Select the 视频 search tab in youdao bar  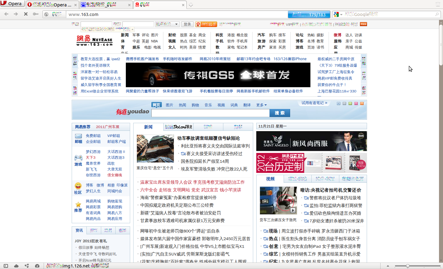[221, 105]
